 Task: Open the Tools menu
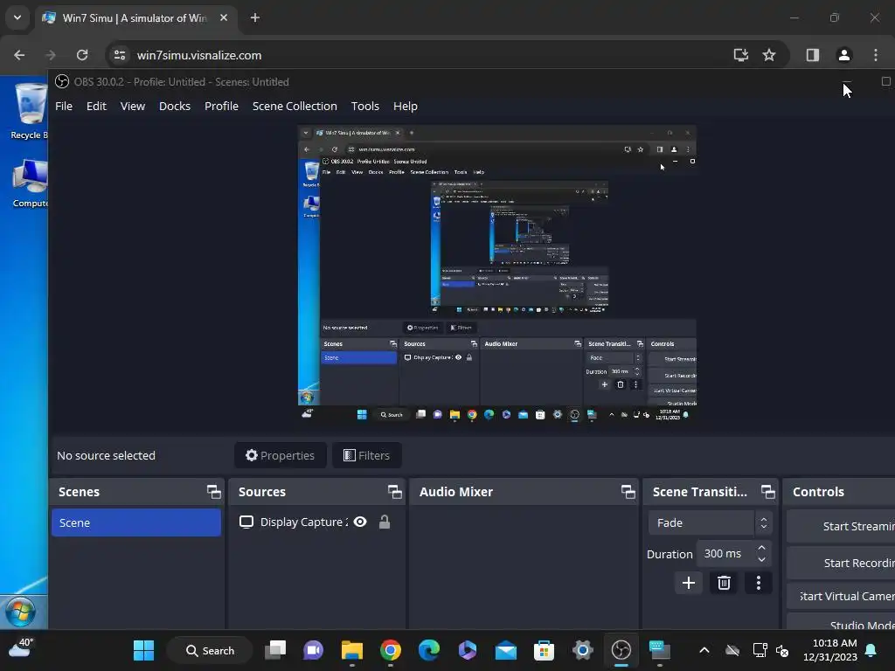point(364,106)
